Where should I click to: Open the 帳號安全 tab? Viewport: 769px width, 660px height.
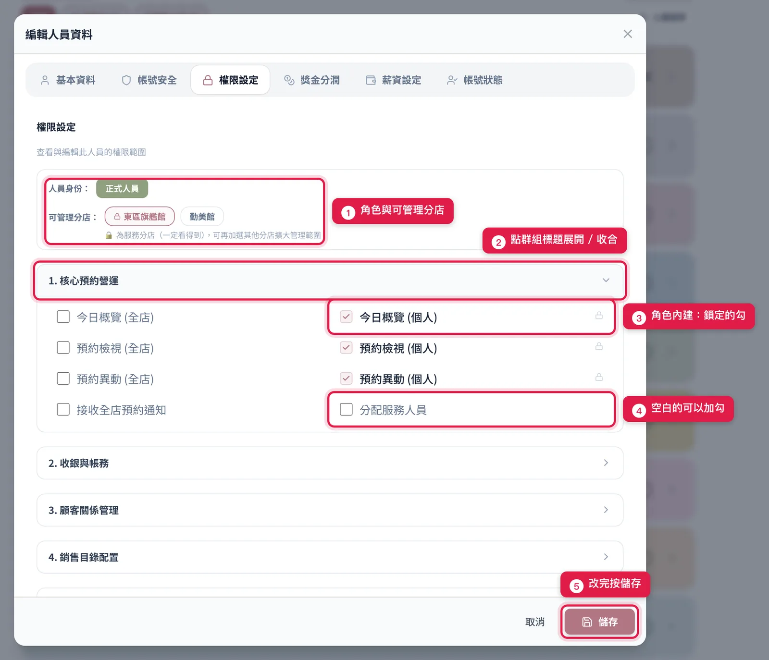click(x=149, y=80)
